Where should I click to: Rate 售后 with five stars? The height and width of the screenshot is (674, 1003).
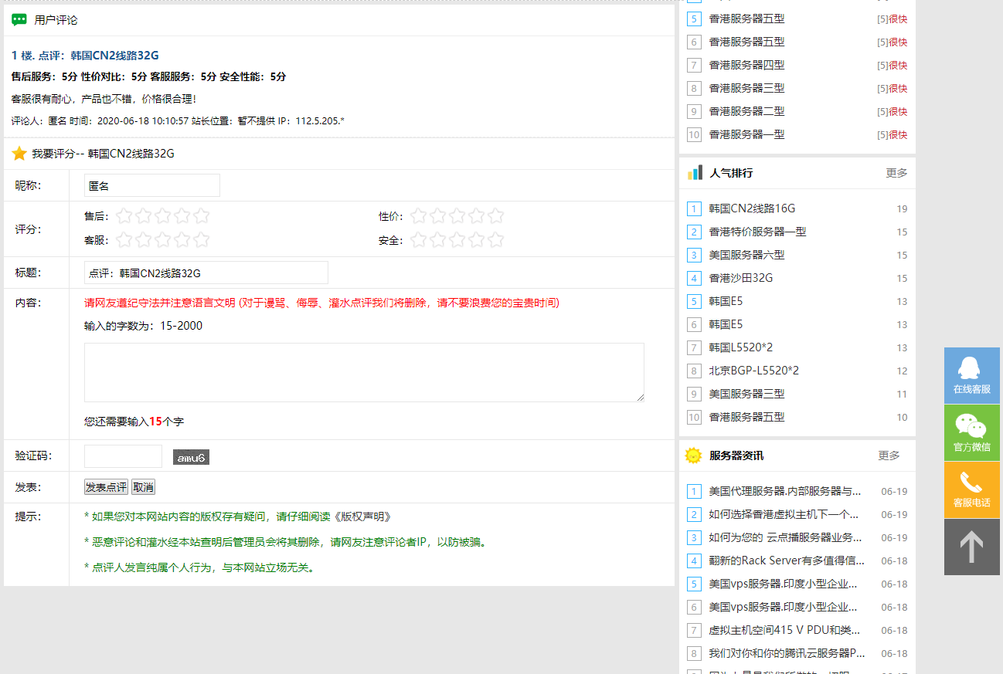click(x=201, y=216)
